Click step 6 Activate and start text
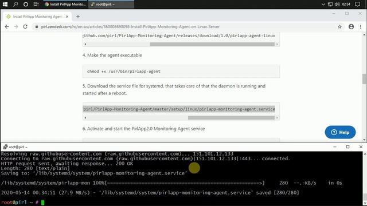The width and height of the screenshot is (367, 206). pos(143,129)
